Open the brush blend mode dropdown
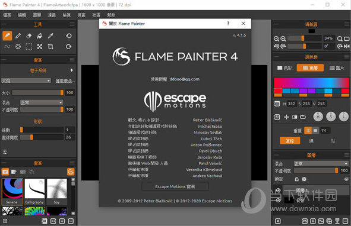The height and width of the screenshot is (226, 351). point(42,102)
